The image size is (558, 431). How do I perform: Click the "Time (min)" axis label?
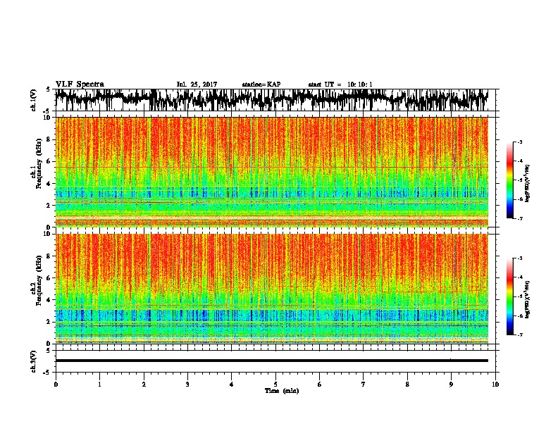[282, 391]
